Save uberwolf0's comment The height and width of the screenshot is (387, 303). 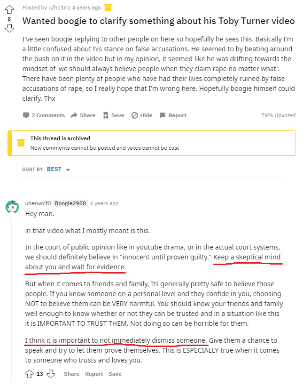point(115,374)
